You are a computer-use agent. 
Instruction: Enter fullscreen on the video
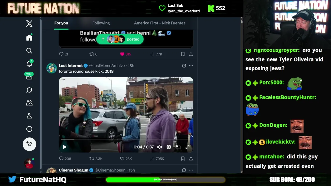187,147
